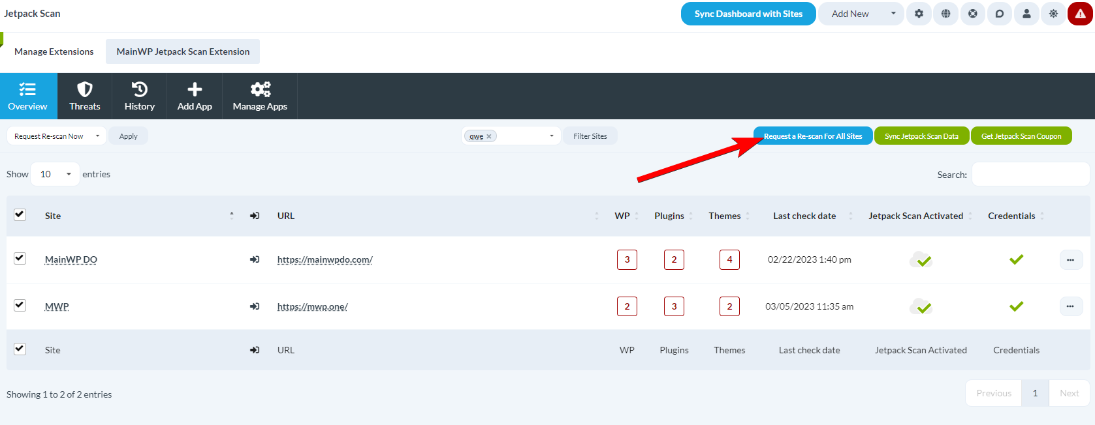Open the Add App tab

[195, 96]
